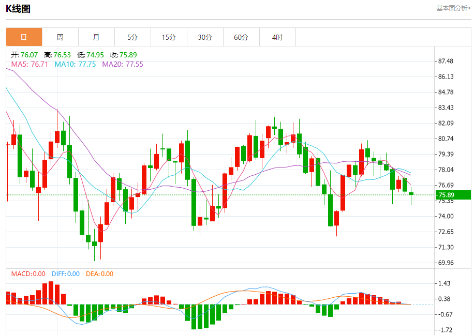Viewport: 474px width, 335px height.
Task: Open the 5分 interval tab
Action: point(132,37)
